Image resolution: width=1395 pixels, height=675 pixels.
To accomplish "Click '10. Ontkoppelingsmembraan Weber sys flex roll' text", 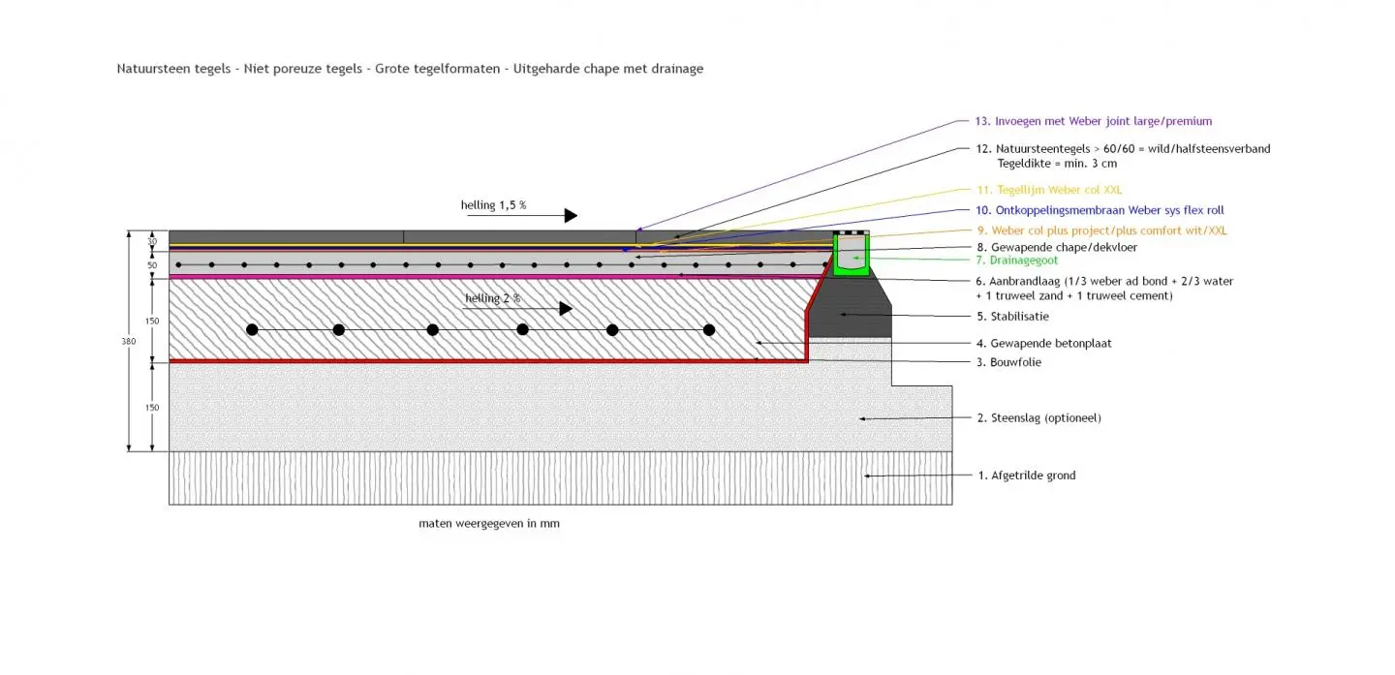I will tap(1100, 210).
